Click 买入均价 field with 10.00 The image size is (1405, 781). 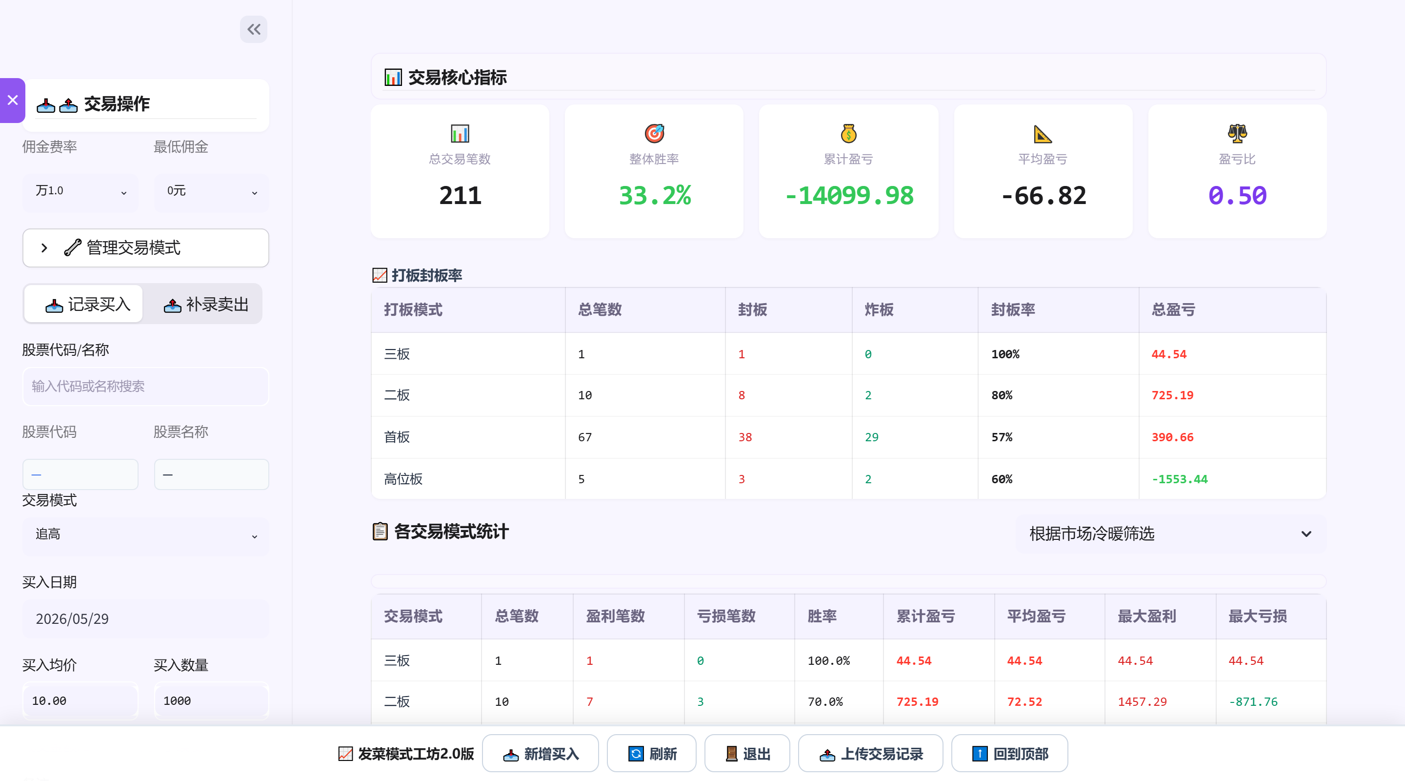point(80,701)
